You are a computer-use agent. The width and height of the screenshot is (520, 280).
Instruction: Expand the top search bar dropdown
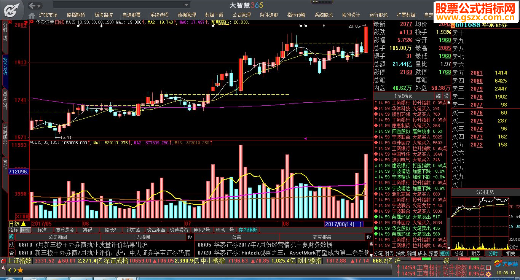coord(187,5)
